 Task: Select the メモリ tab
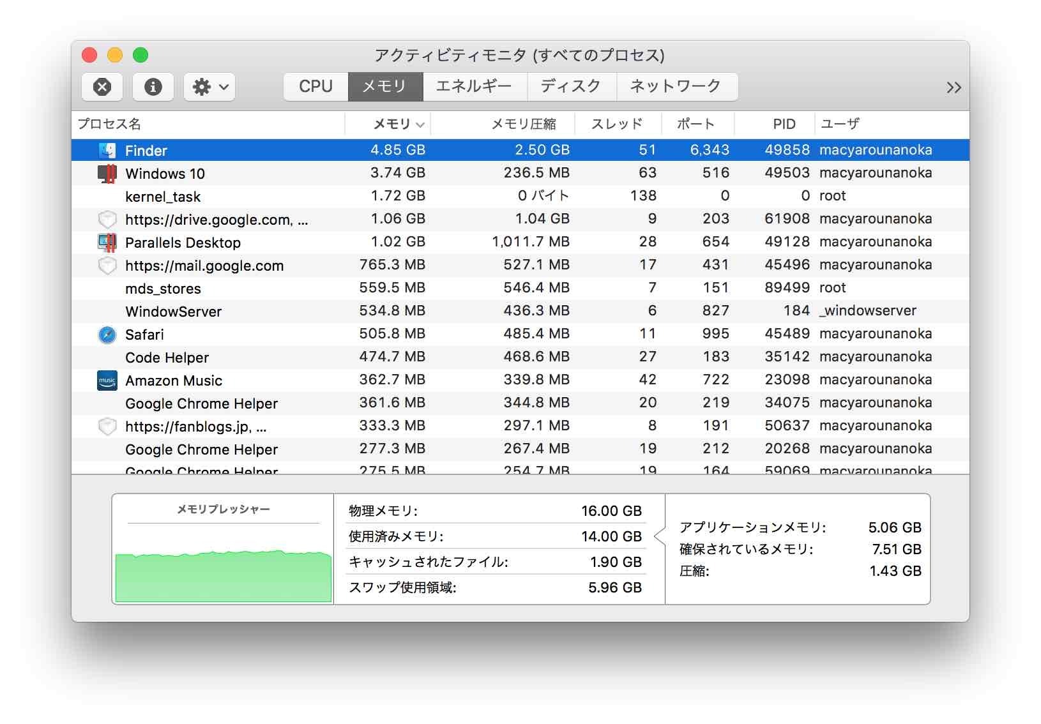(385, 86)
